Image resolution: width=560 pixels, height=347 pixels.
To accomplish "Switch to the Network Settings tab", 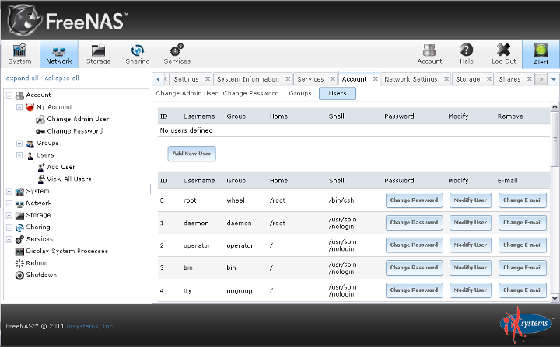I will [x=411, y=79].
